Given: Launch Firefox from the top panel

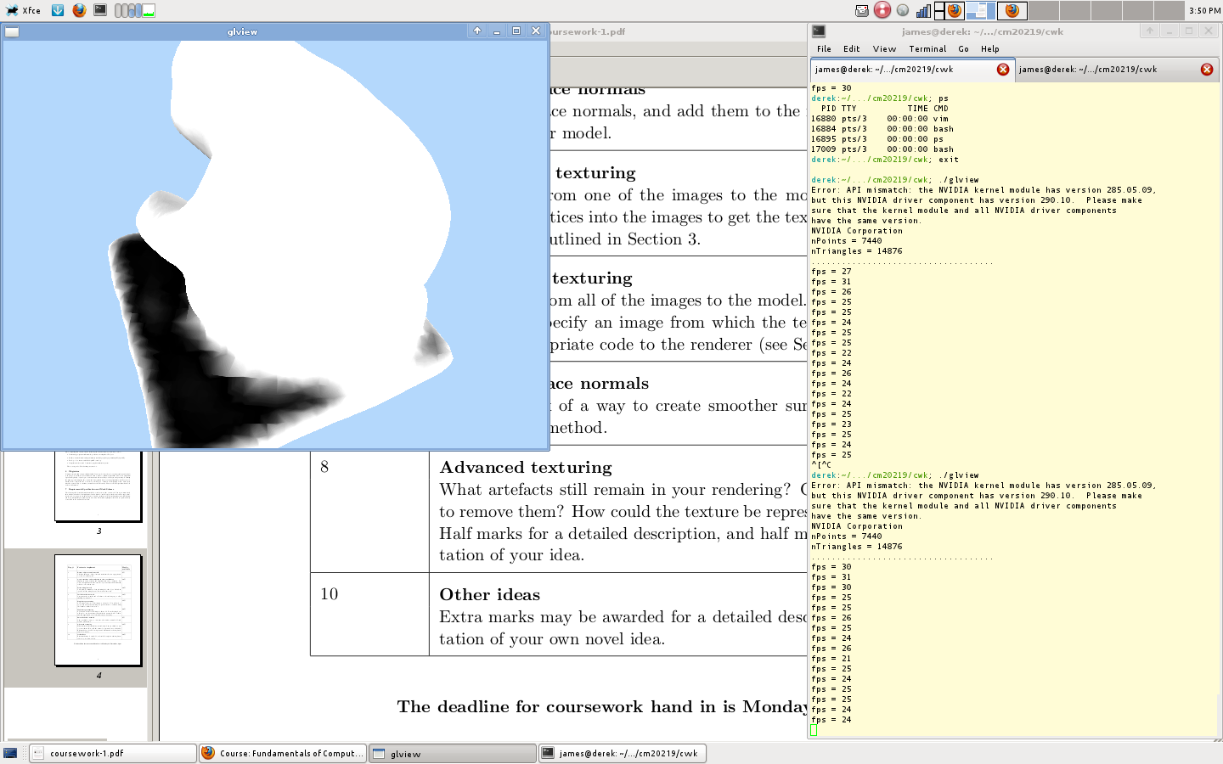Looking at the screenshot, I should (79, 10).
